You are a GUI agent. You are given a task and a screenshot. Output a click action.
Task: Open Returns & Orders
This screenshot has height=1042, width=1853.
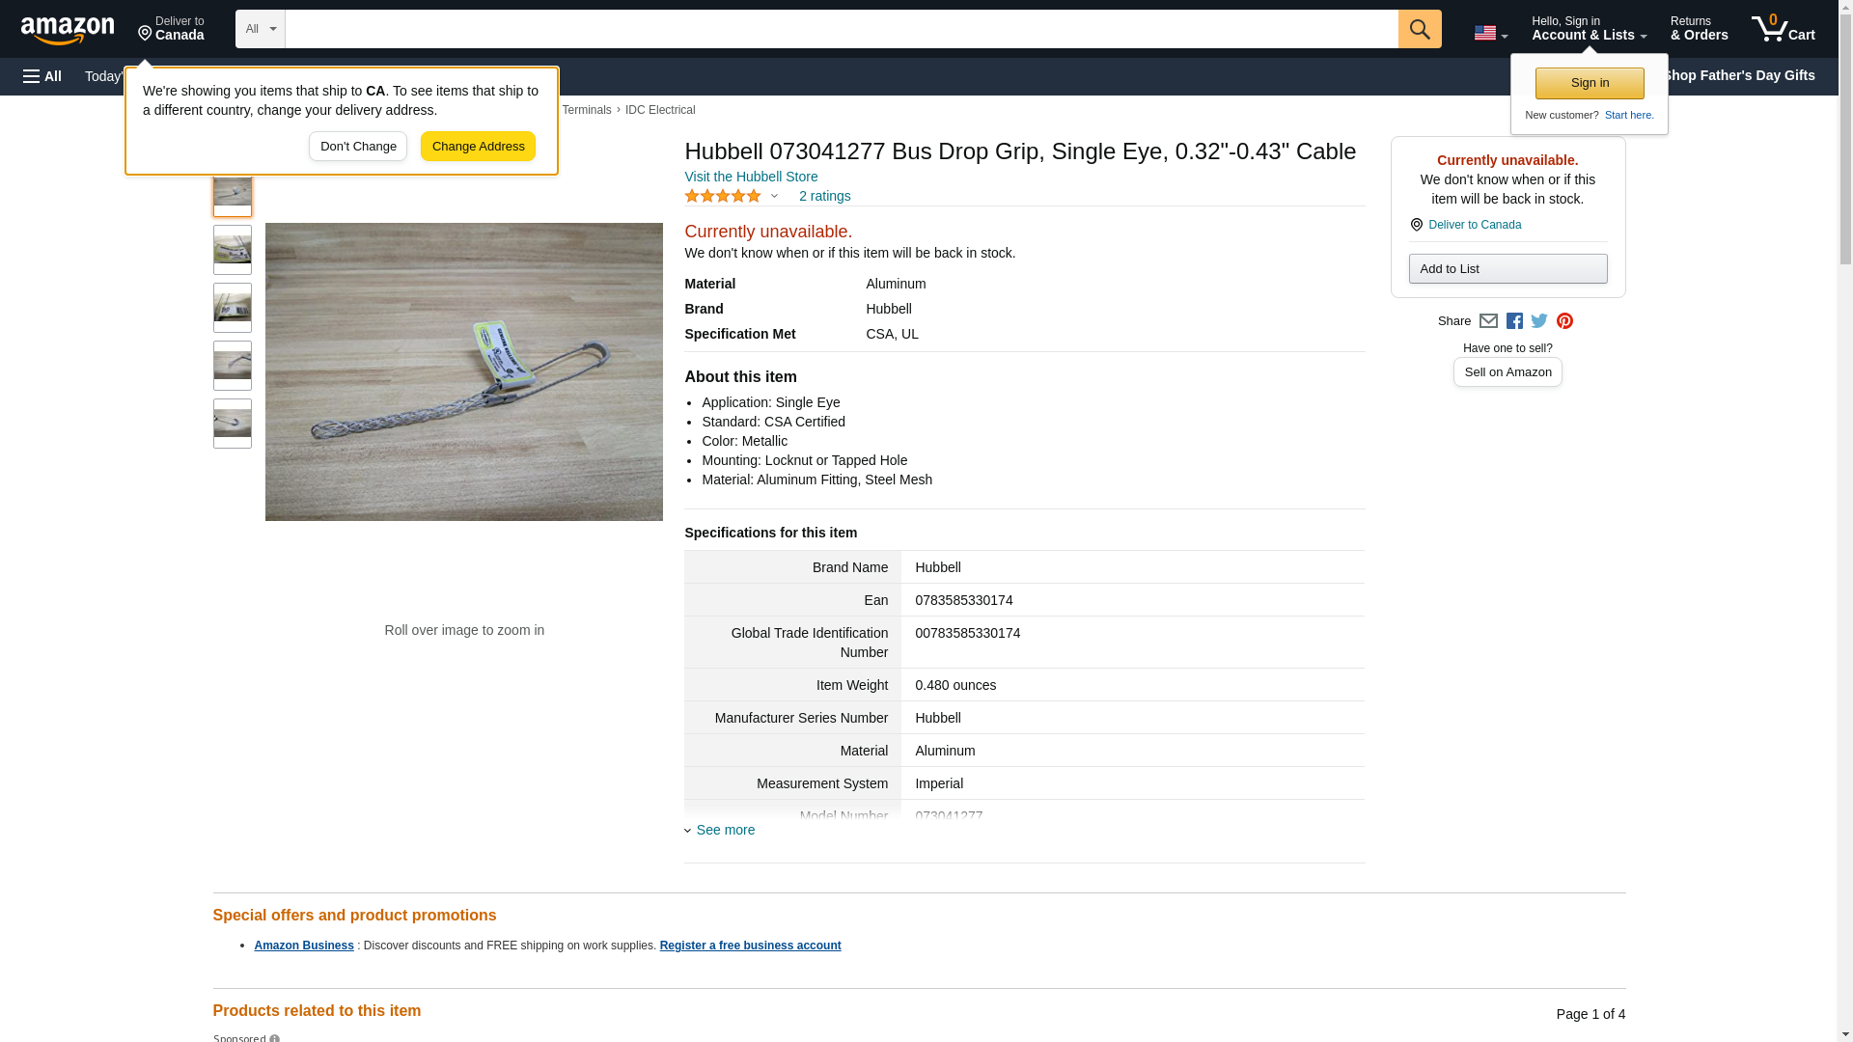coord(1699,29)
